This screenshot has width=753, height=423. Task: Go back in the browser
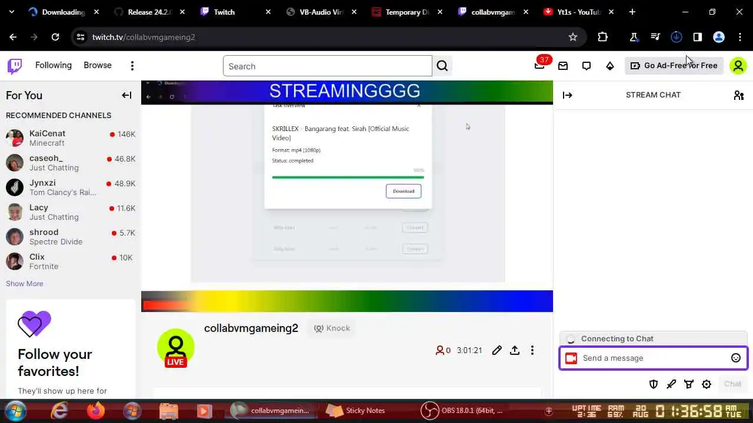[13, 37]
